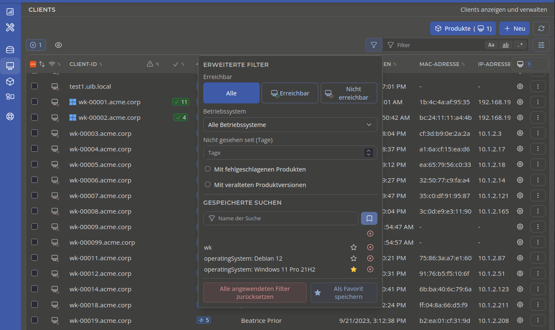Open three-dot menu for wk-00004.acme.corp
555x330 pixels.
coord(538,149)
